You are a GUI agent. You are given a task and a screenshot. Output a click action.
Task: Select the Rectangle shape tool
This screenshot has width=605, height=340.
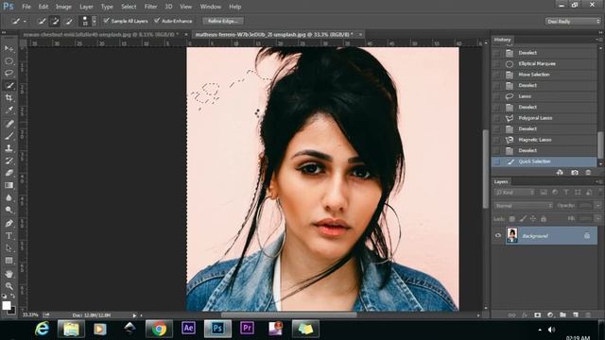pyautogui.click(x=9, y=261)
